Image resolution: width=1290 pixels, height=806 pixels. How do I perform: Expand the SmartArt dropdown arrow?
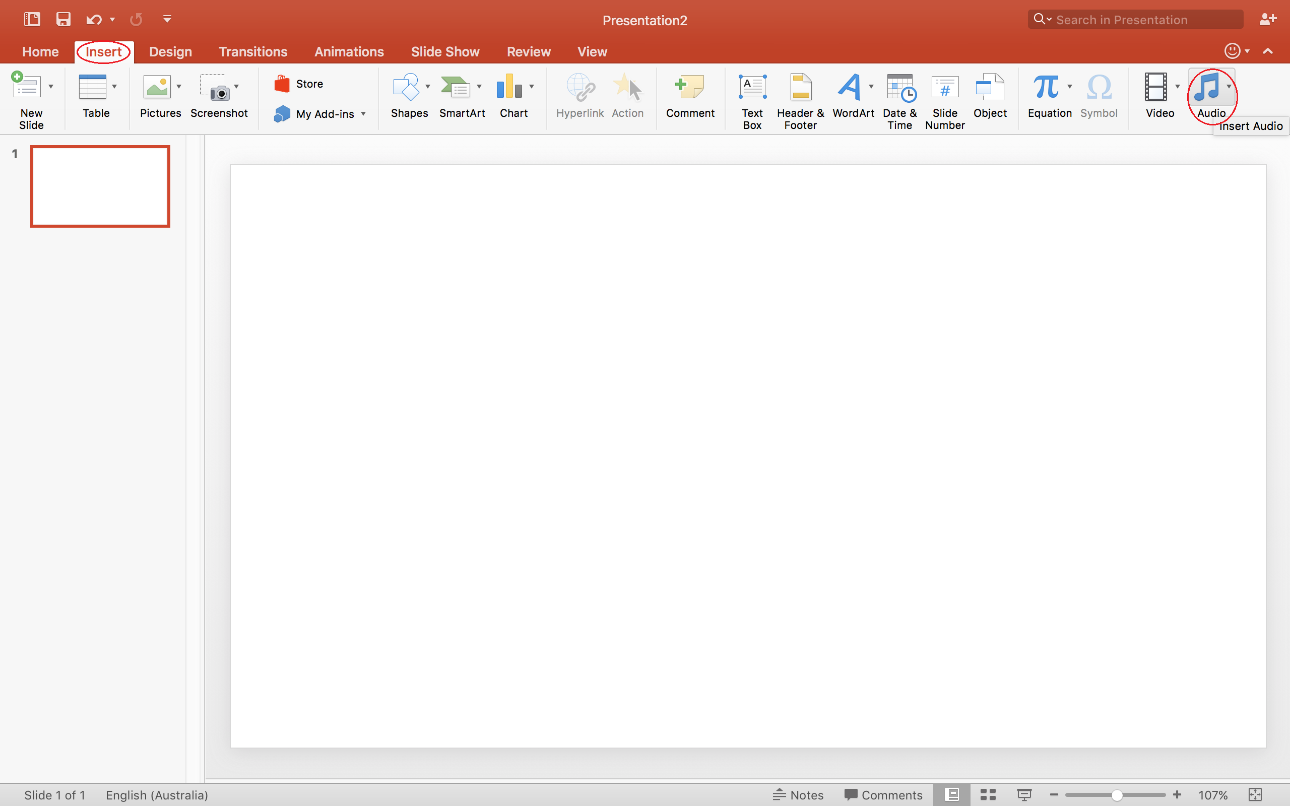[x=479, y=86]
